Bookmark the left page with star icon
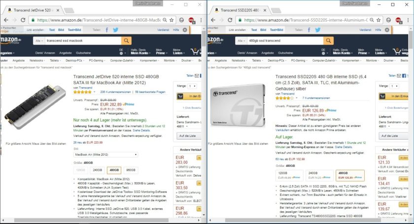This screenshot has width=414, height=224. click(172, 20)
